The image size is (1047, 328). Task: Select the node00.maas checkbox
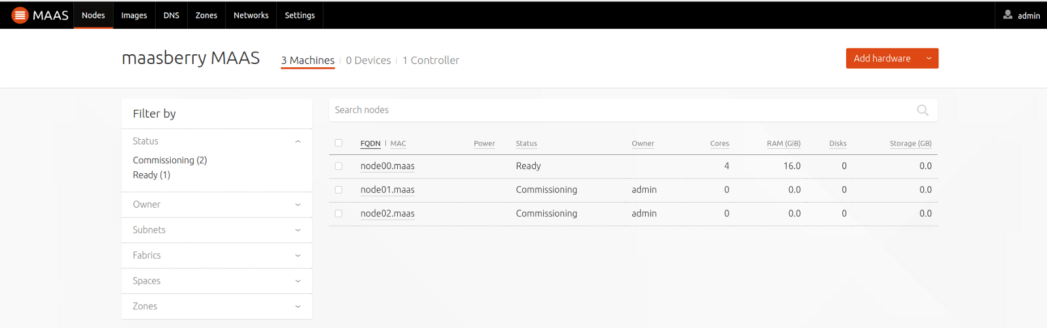coord(338,166)
